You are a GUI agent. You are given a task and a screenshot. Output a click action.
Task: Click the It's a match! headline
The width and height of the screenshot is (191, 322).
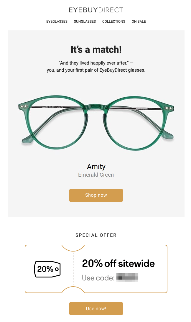pyautogui.click(x=96, y=49)
